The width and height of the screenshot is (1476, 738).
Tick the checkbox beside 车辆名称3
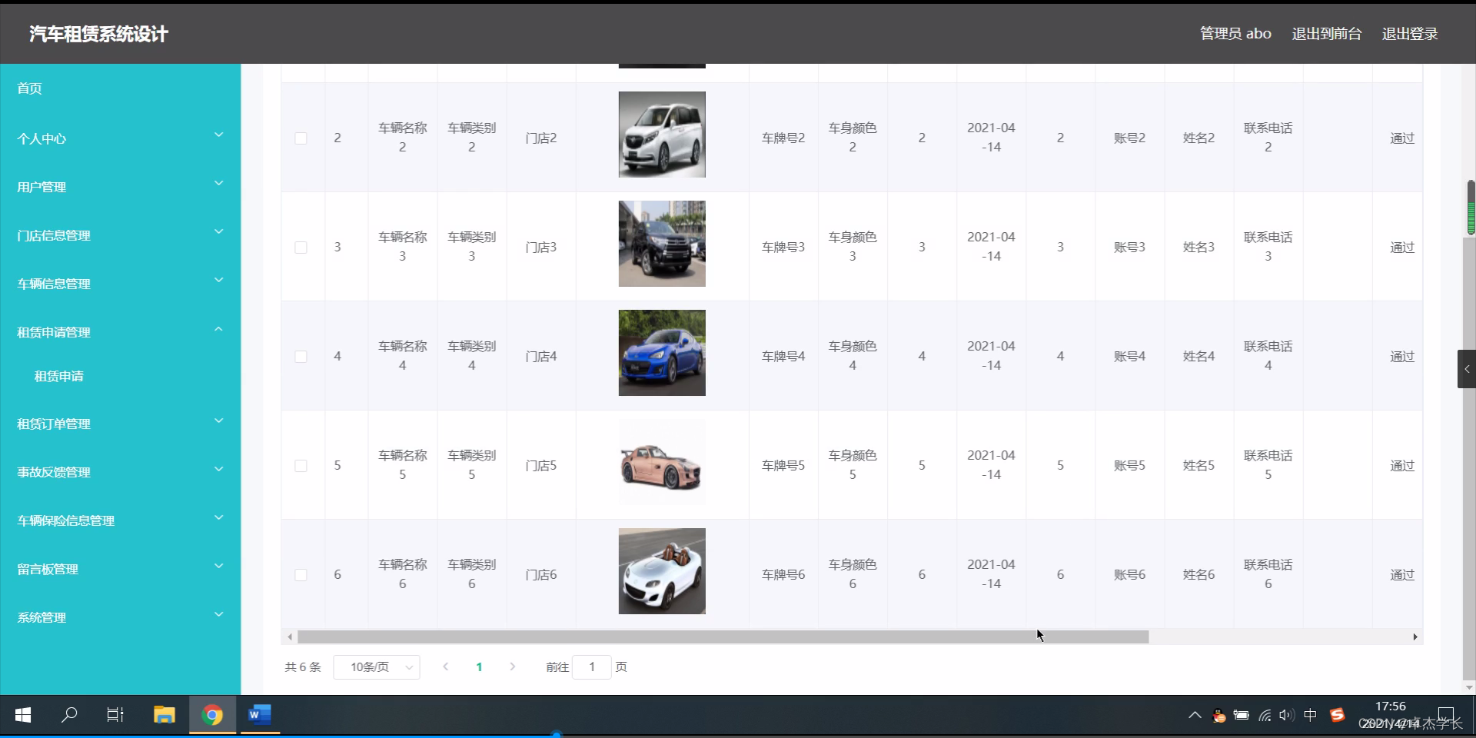pos(301,248)
